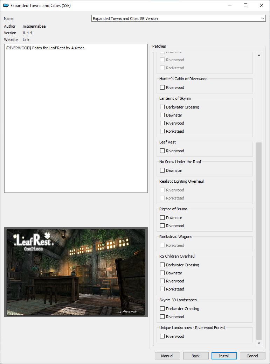
Task: Close the installer window with X
Action: click(x=261, y=5)
